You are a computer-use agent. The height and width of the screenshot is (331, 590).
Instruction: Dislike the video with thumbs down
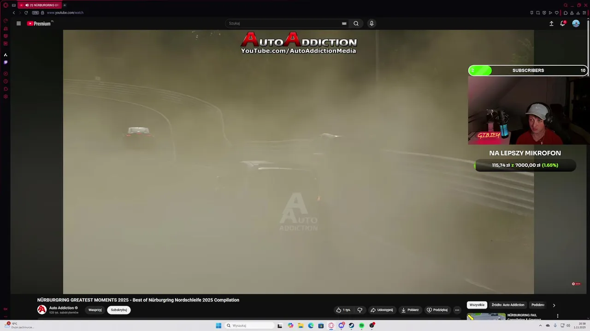pos(360,310)
